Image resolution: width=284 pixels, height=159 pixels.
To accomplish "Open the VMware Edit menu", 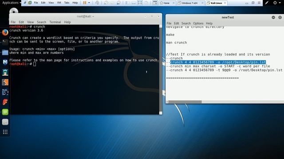I will pos(43,3).
